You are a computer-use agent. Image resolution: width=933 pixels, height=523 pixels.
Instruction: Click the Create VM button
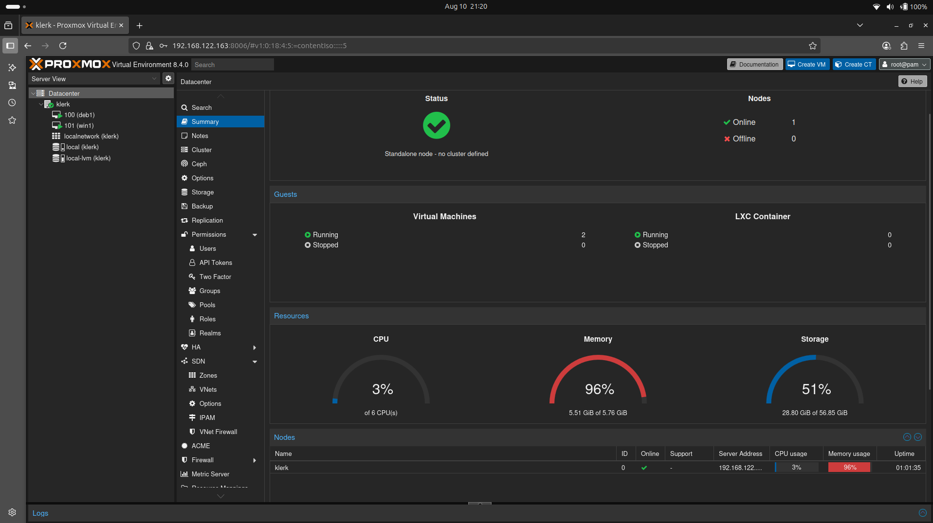click(x=806, y=64)
